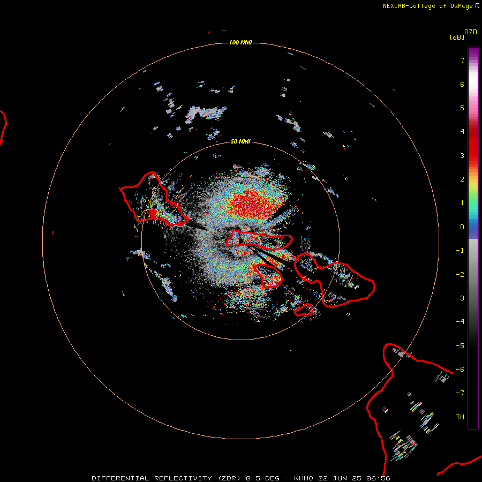The height and width of the screenshot is (482, 482).
Task: Click the -5 value on color scale
Action: (460, 346)
